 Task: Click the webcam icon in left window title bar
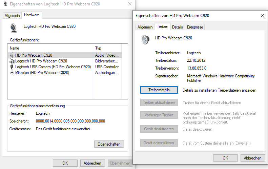coord(5,4)
